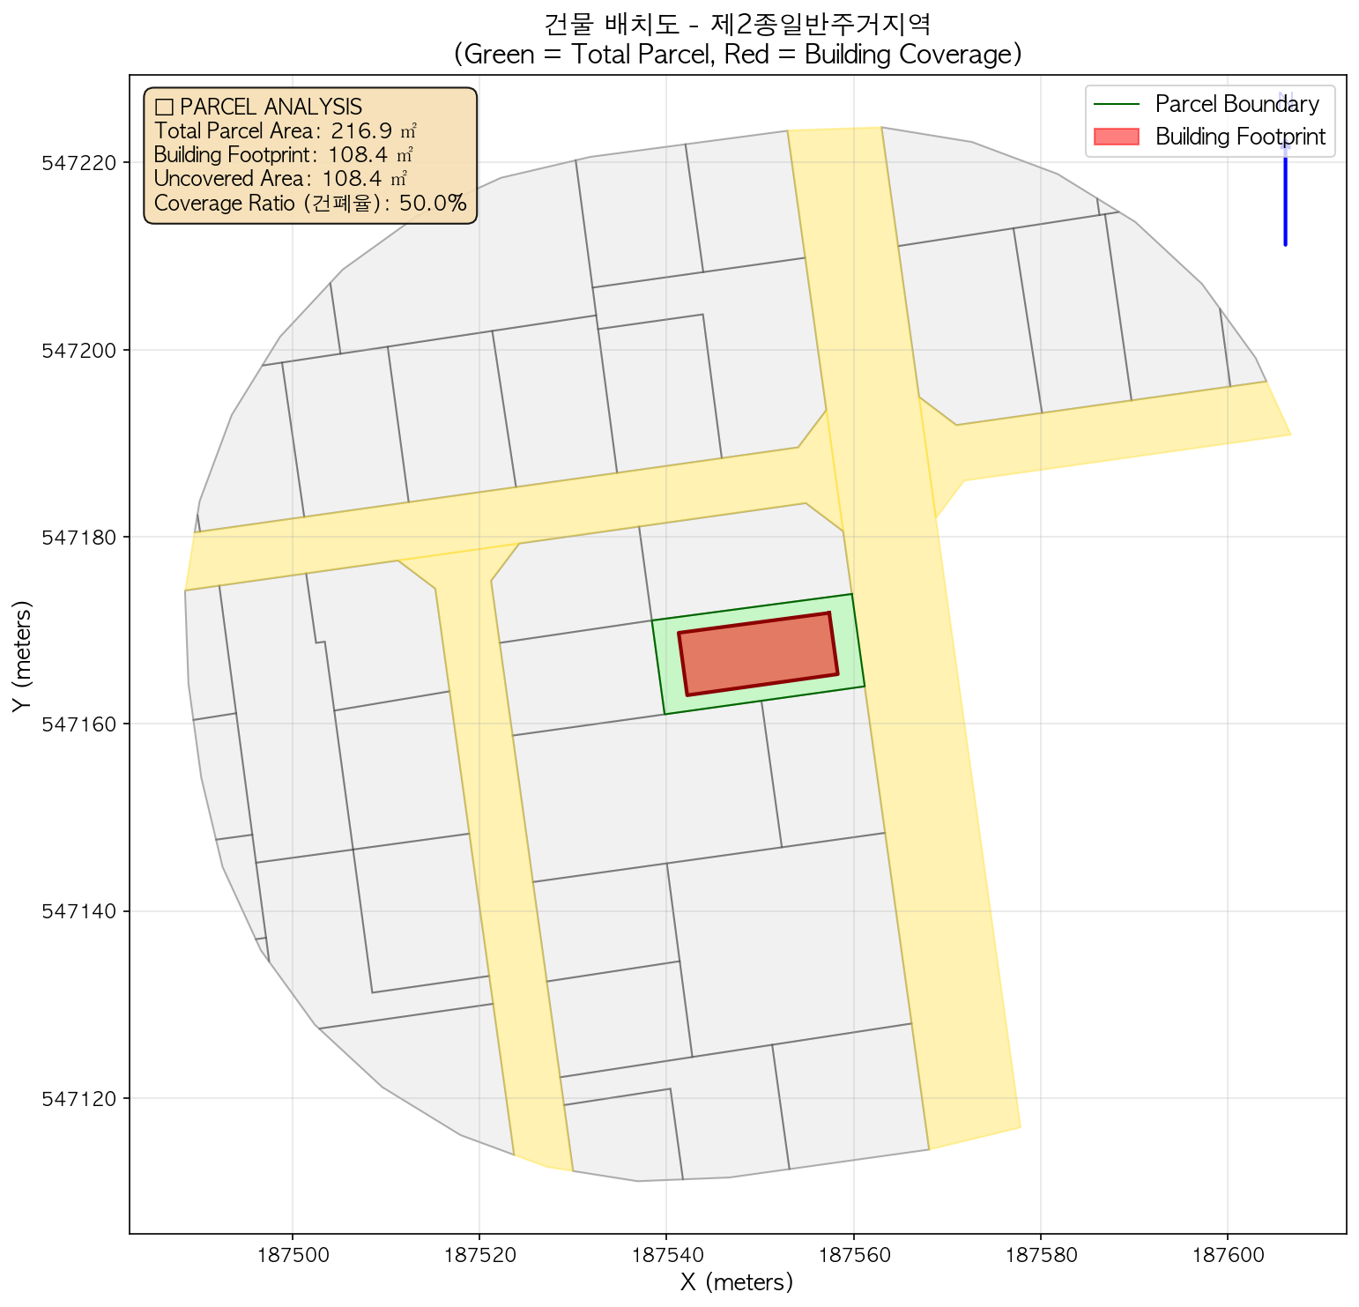Click the Total Parcel Area value line

285,131
